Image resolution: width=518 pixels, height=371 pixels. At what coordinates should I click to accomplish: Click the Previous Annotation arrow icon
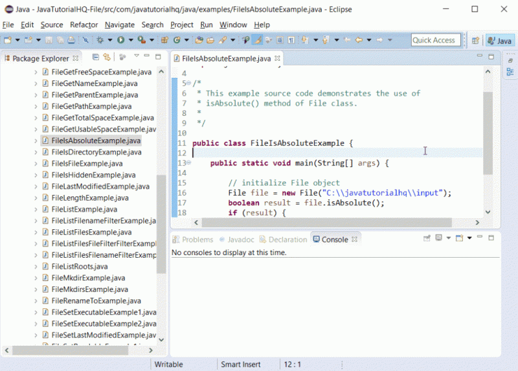tap(326, 40)
